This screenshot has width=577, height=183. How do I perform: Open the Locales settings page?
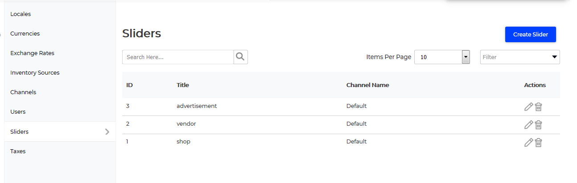(x=21, y=14)
